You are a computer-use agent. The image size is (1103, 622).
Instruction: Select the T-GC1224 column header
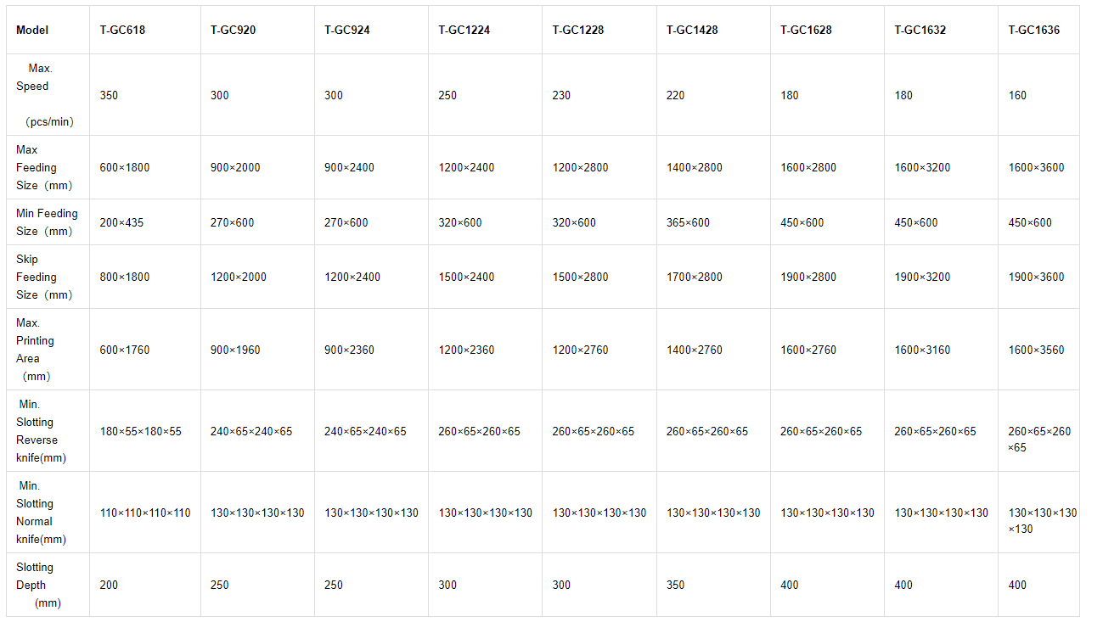point(464,30)
